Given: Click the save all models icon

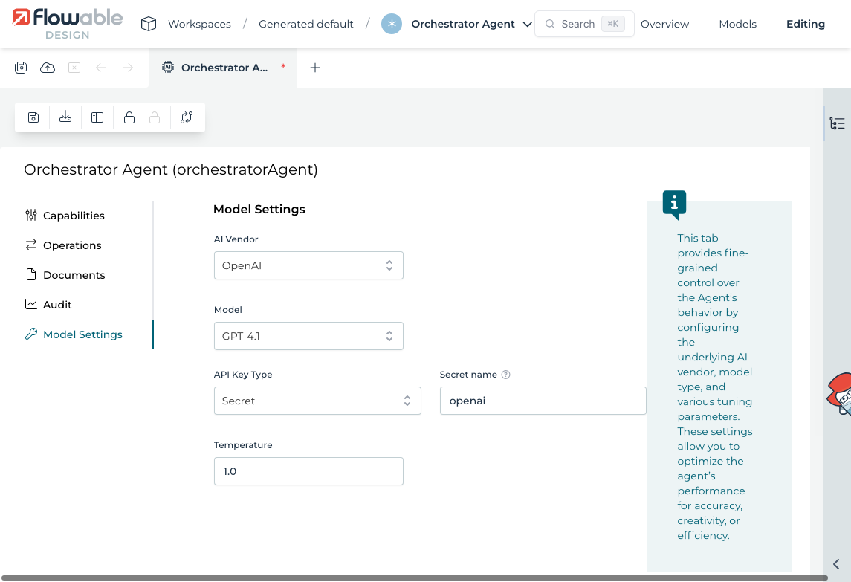Looking at the screenshot, I should pyautogui.click(x=21, y=68).
